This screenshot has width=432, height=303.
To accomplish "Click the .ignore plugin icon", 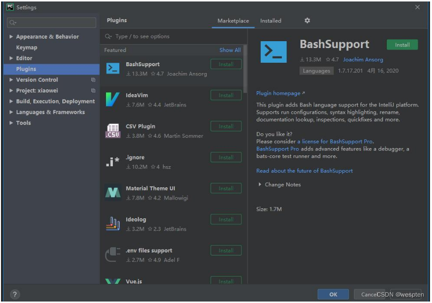I will (x=112, y=161).
